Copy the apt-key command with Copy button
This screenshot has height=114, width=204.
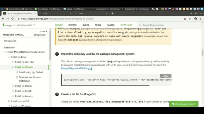tap(166, 76)
